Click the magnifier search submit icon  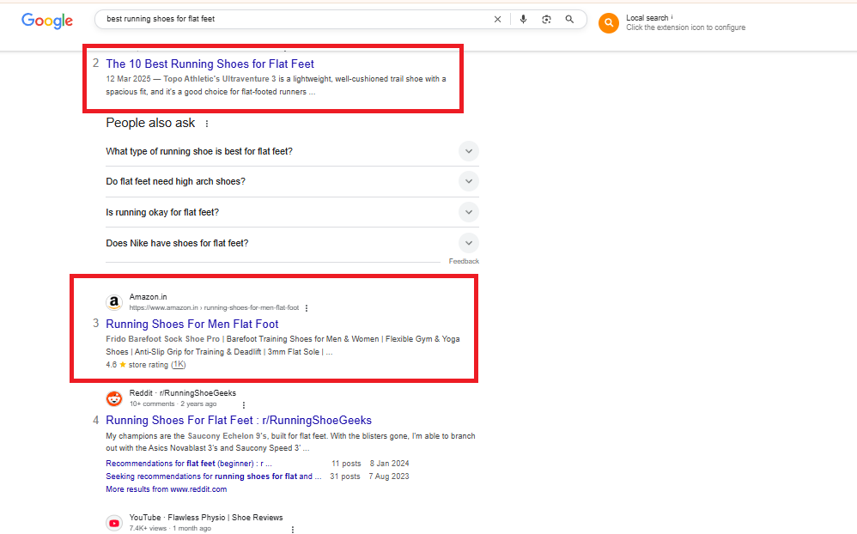[x=569, y=19]
